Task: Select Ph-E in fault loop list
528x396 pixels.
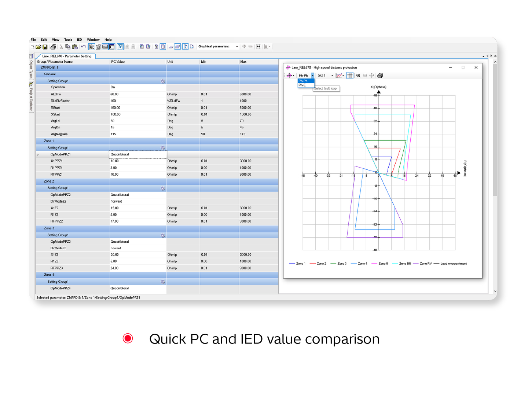Action: [305, 85]
